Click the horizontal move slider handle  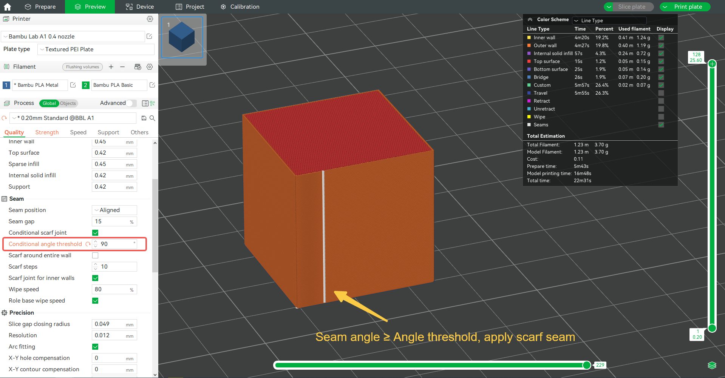[x=586, y=365]
